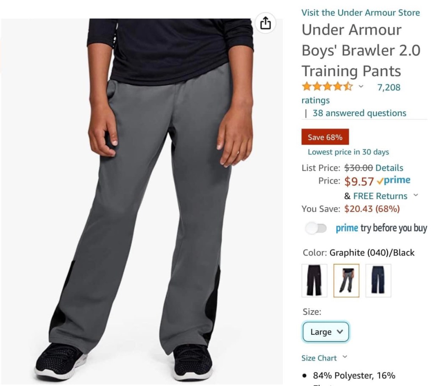Image resolution: width=434 pixels, height=386 pixels.
Task: Click the prime try before you buy text
Action: pyautogui.click(x=381, y=228)
